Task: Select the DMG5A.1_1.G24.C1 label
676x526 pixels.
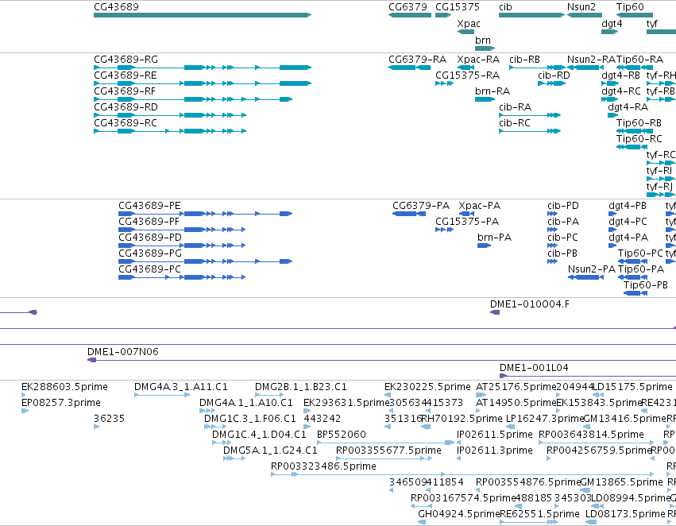Action: (x=270, y=451)
